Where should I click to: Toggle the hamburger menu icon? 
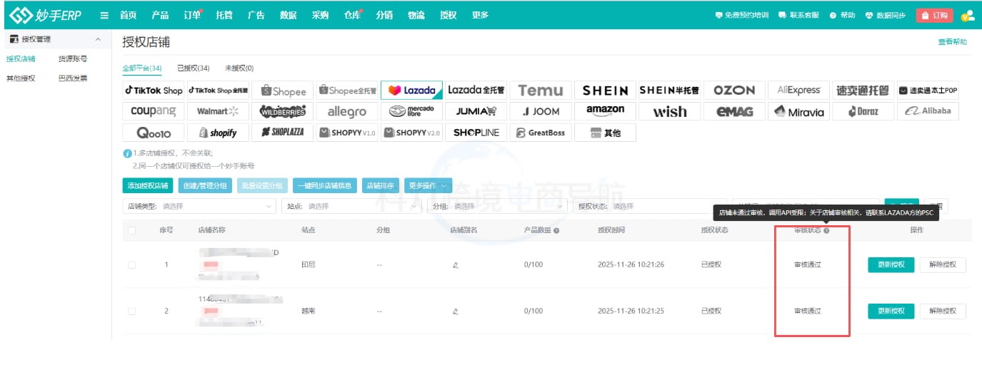pyautogui.click(x=105, y=15)
